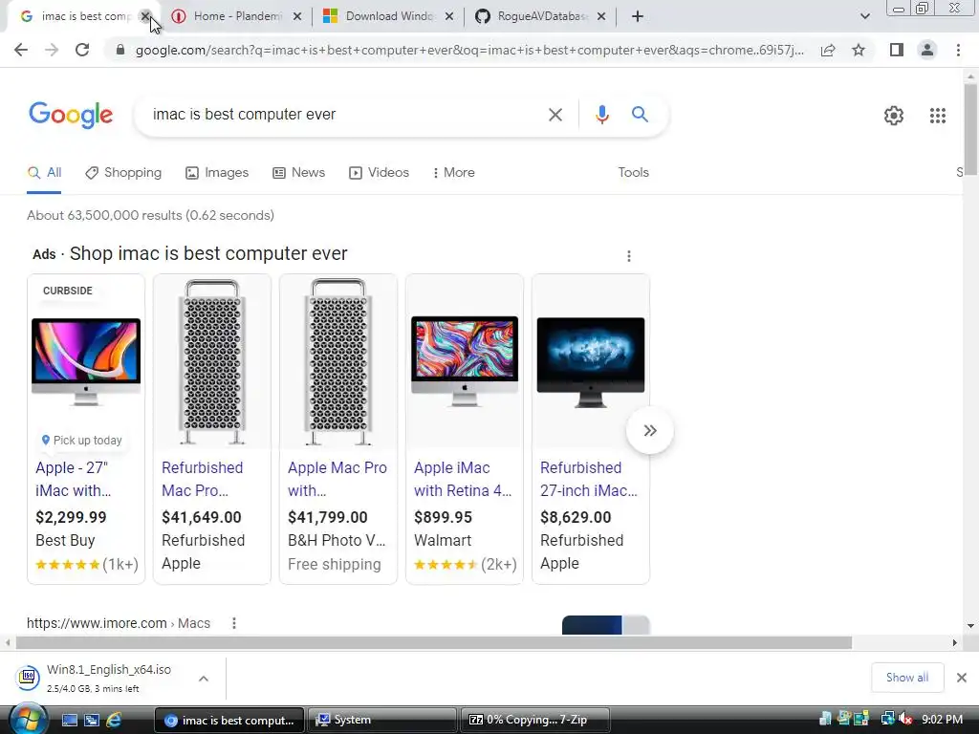Viewport: 979px width, 734px height.
Task: Close the download bar
Action: pos(962,678)
